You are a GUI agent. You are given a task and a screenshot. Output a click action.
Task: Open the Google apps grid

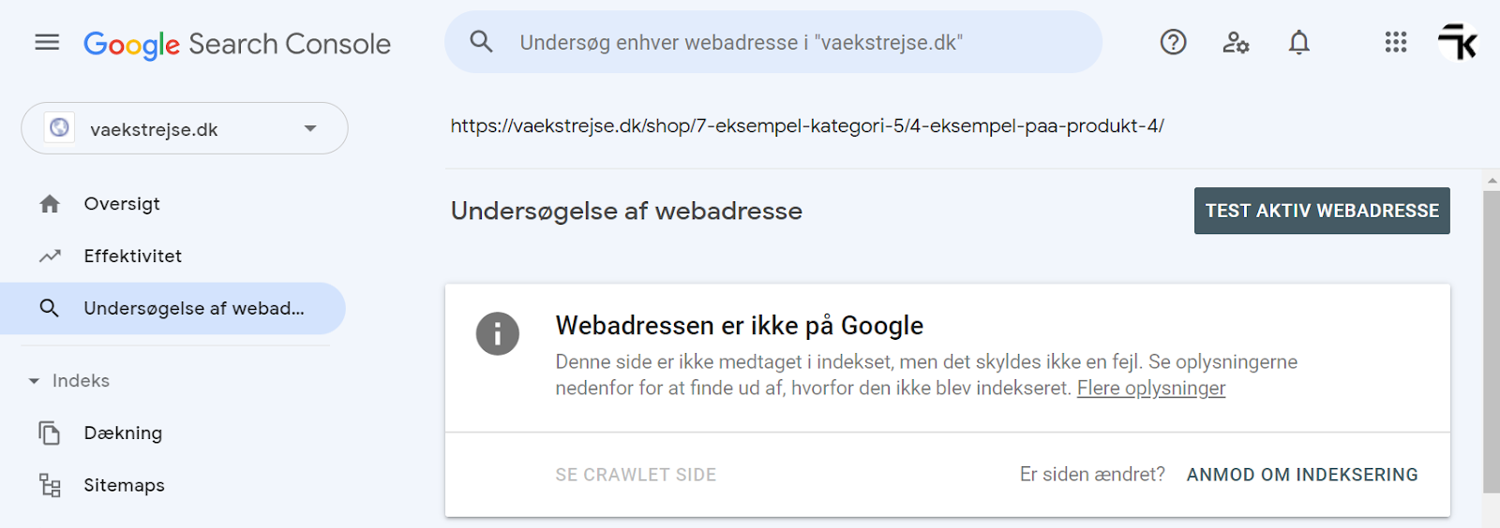(1396, 42)
